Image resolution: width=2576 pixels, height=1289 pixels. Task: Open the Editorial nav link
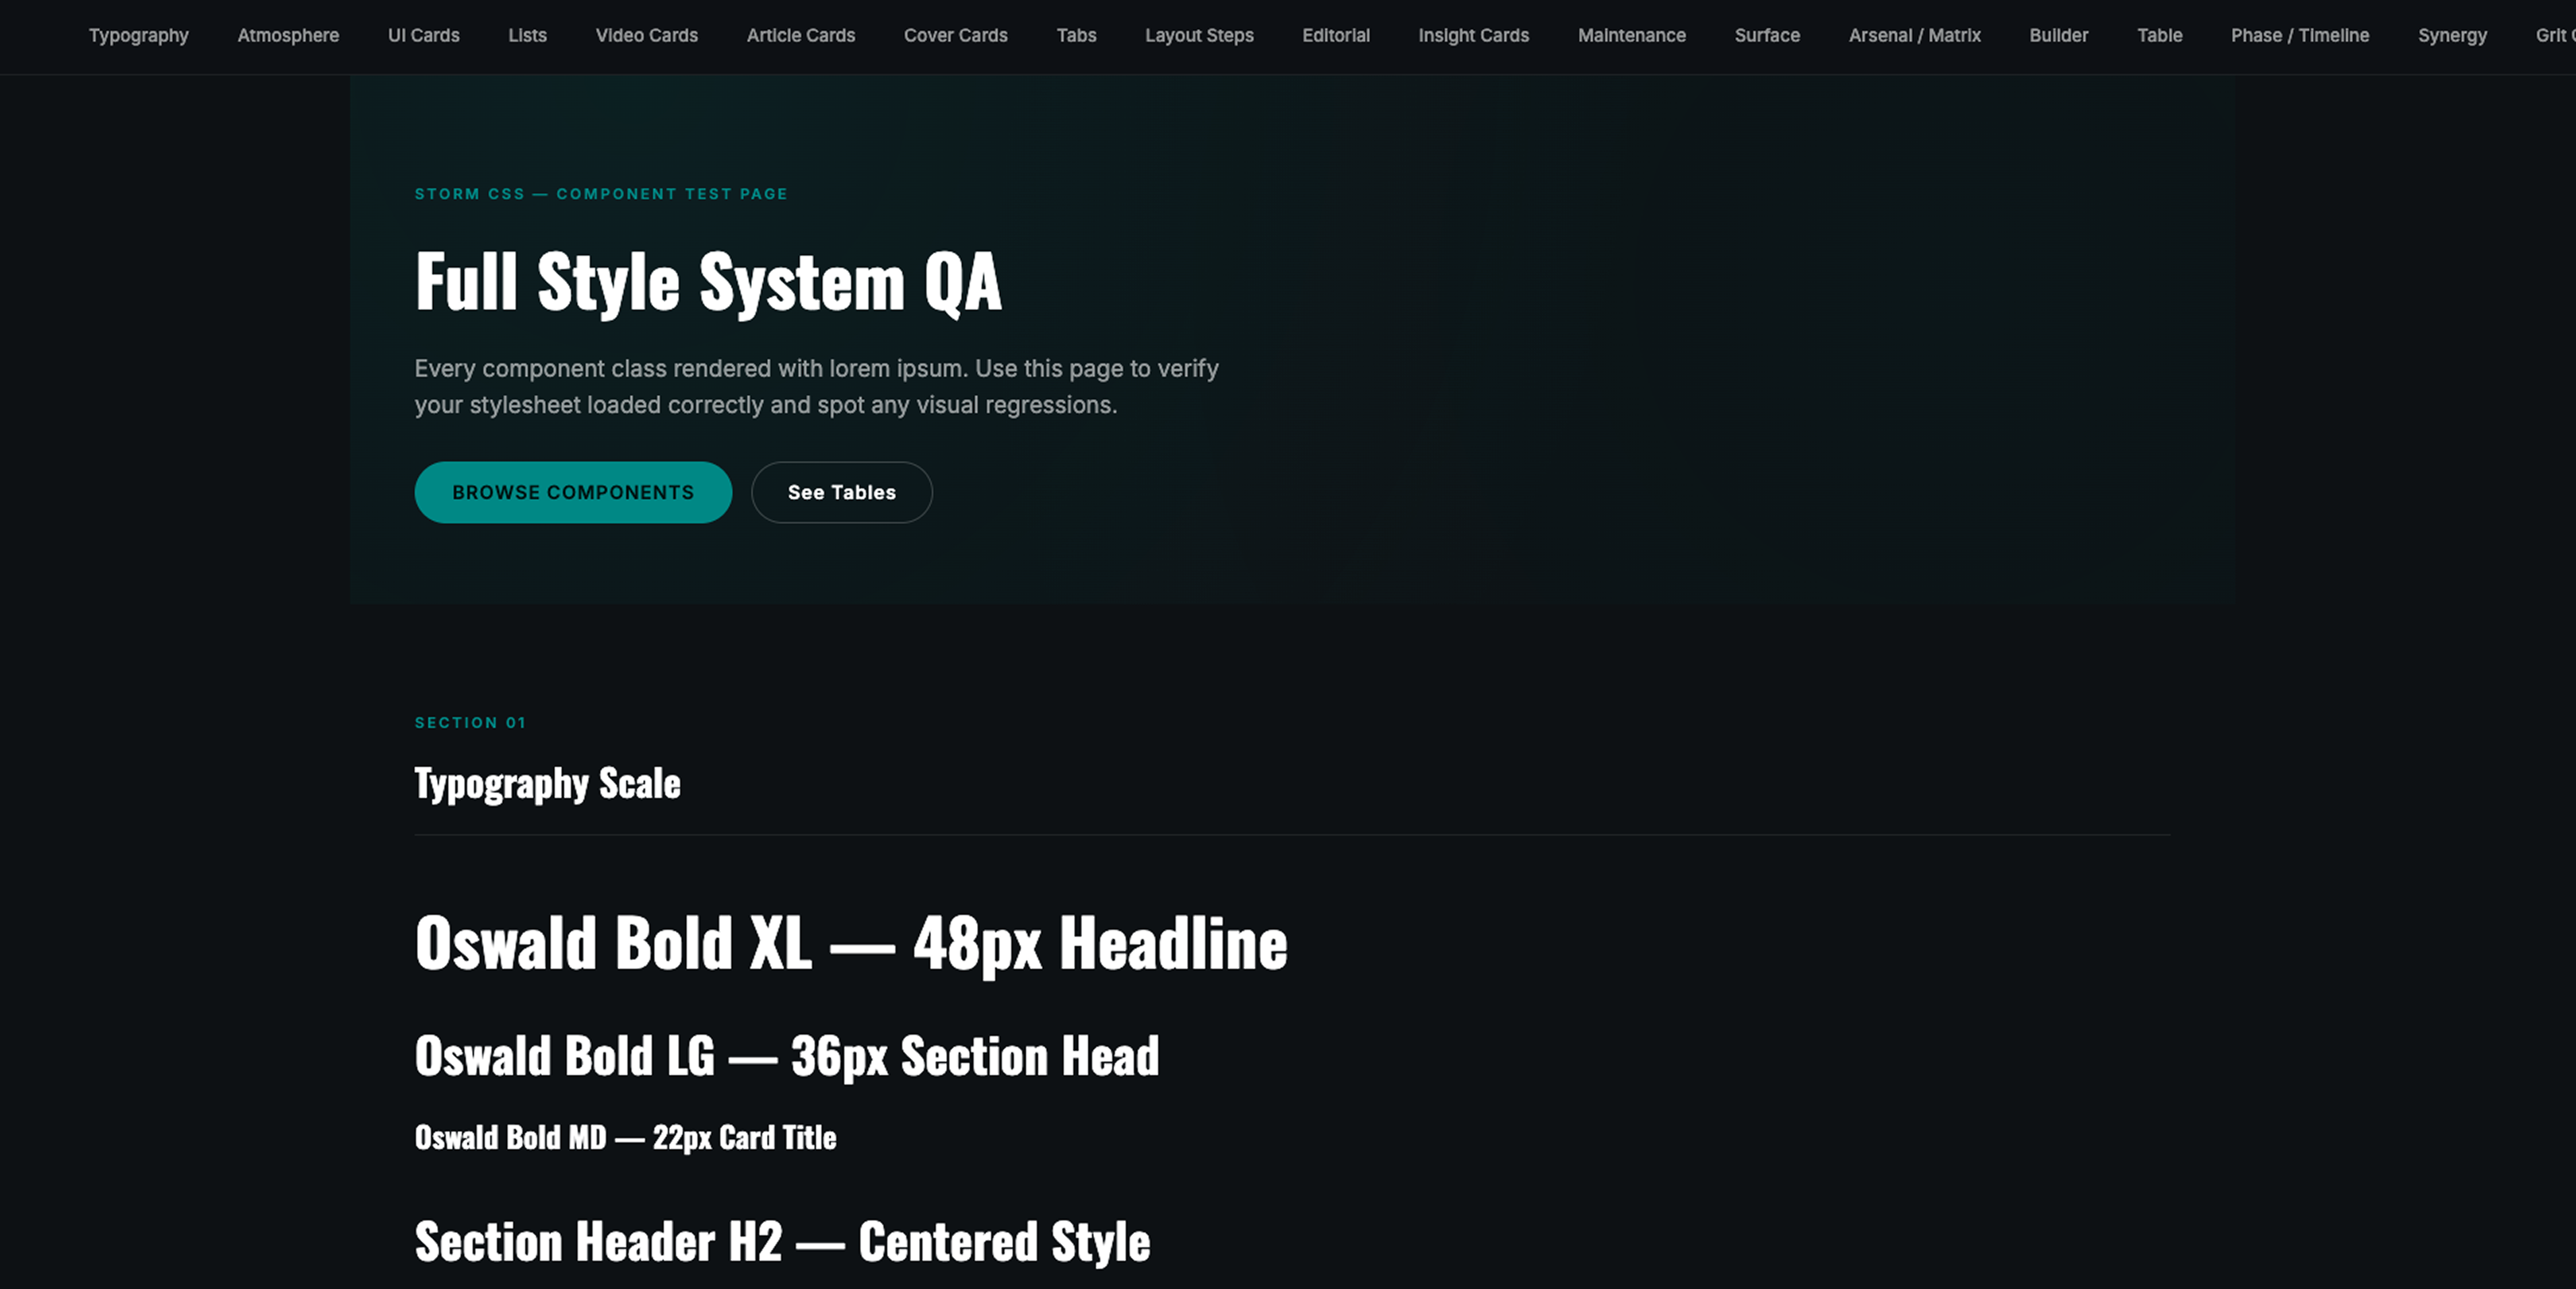(x=1336, y=36)
